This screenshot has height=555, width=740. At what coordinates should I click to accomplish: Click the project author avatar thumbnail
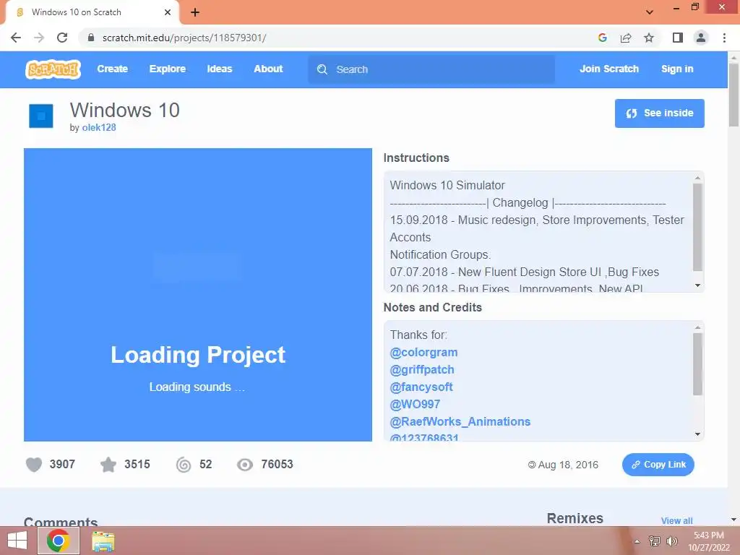(41, 116)
